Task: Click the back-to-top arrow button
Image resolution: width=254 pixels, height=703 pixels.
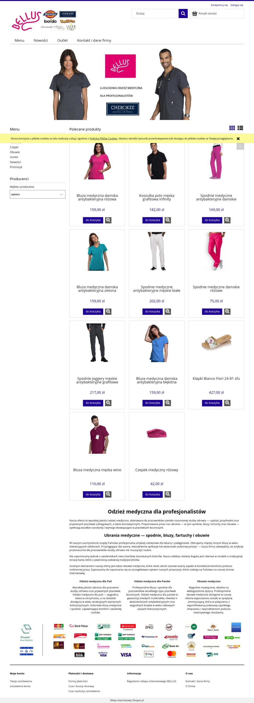Action: (x=240, y=146)
